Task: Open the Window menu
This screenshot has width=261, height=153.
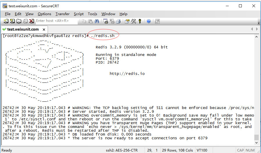Action: 108,14
